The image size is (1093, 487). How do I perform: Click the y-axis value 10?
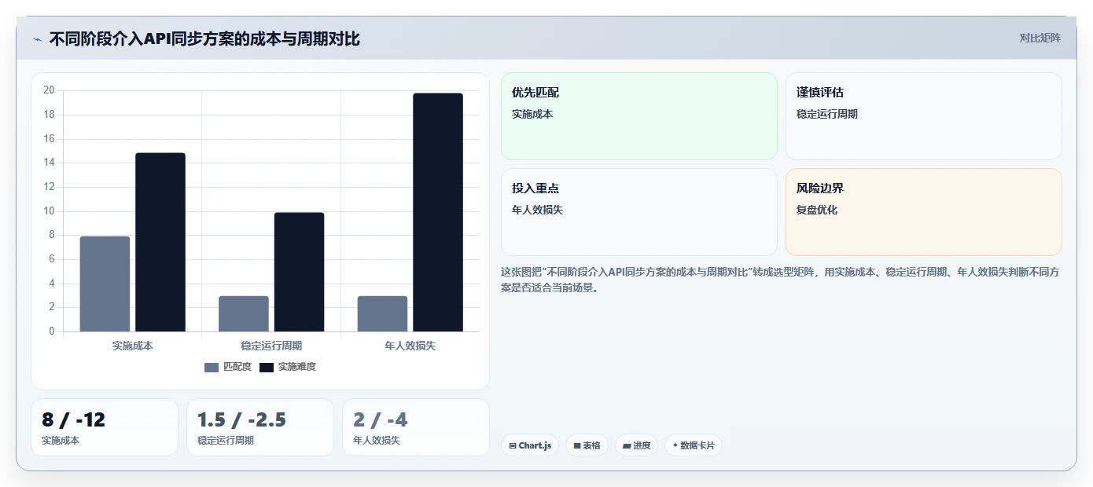(49, 211)
